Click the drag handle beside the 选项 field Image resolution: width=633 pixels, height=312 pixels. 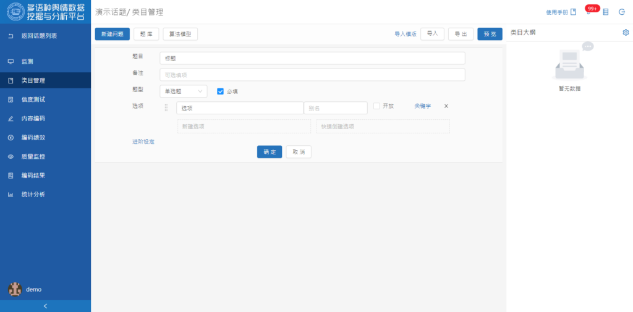166,108
